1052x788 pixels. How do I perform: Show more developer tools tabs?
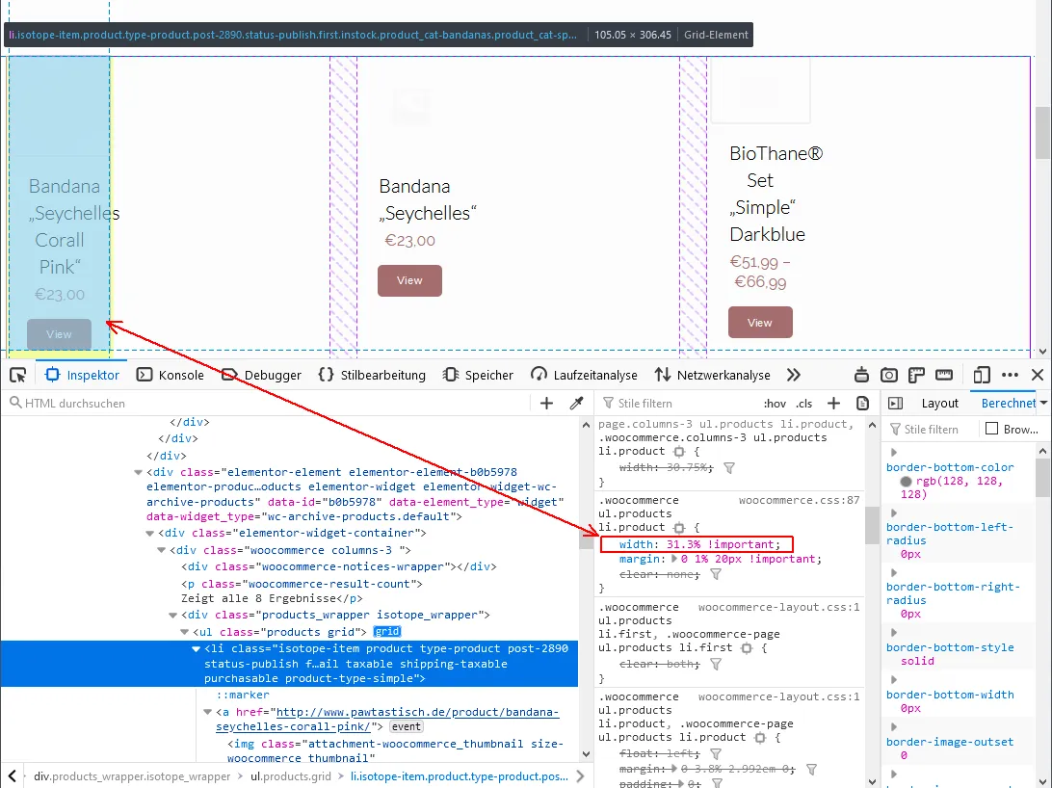point(794,375)
